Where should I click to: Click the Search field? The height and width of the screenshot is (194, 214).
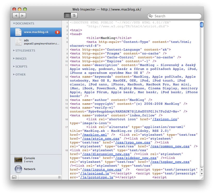[174, 16]
